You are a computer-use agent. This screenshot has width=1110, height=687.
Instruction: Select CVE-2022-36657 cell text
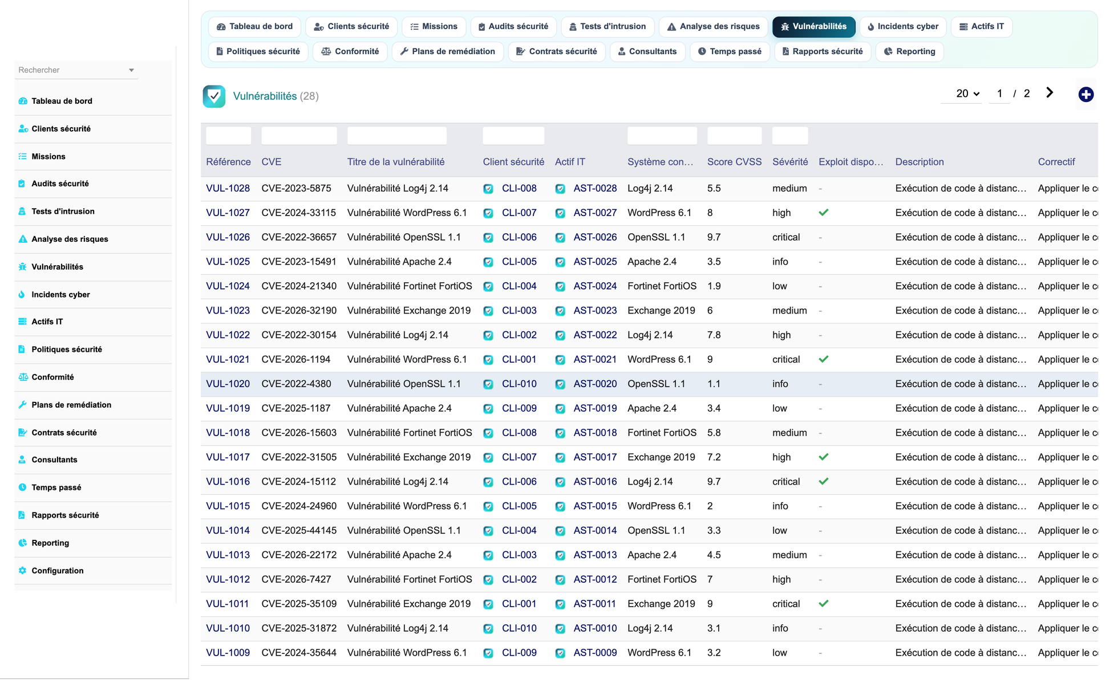tap(299, 237)
